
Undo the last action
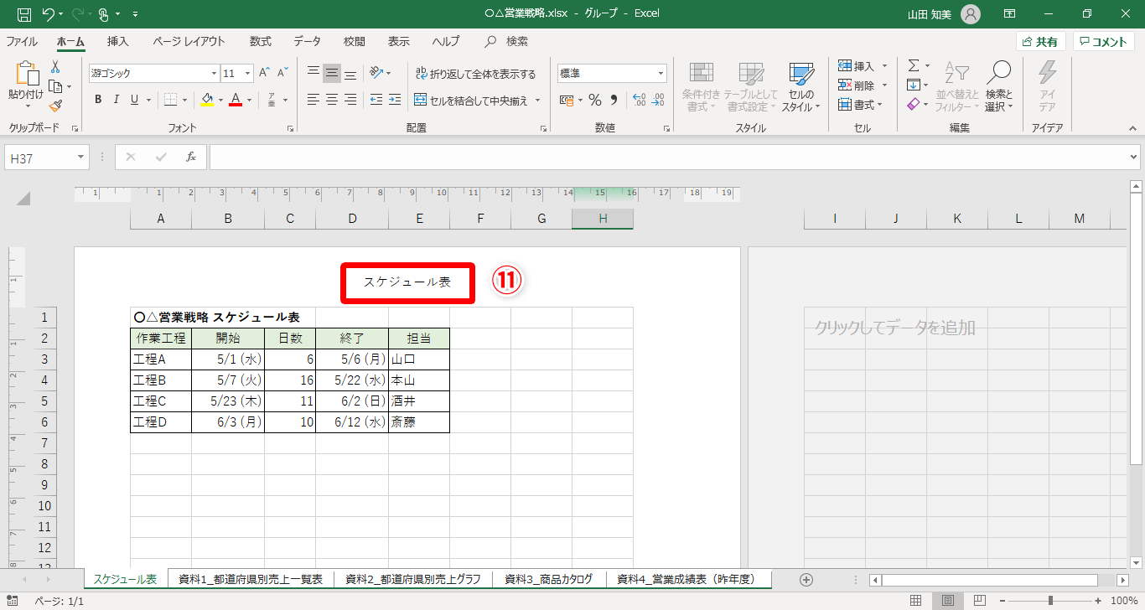tap(49, 14)
